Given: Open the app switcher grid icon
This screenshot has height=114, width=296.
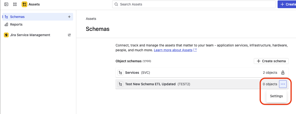Looking at the screenshot, I should (15, 4).
